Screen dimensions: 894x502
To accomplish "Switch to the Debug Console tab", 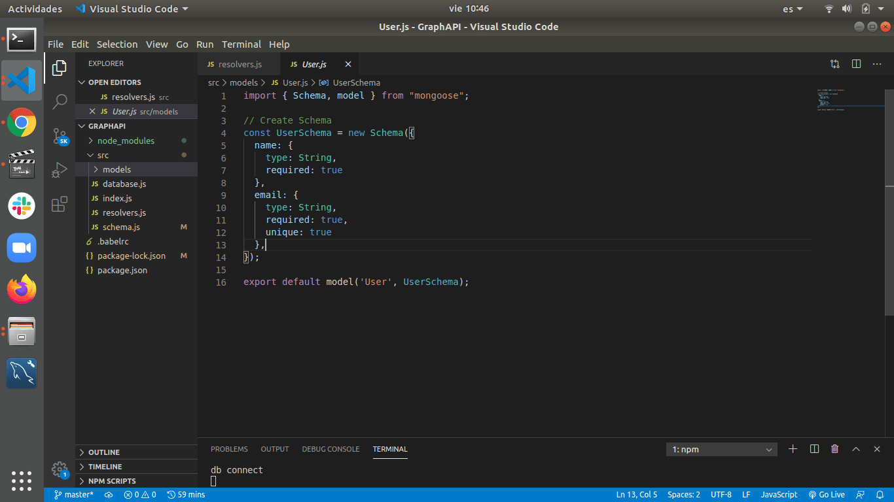I will pos(331,449).
